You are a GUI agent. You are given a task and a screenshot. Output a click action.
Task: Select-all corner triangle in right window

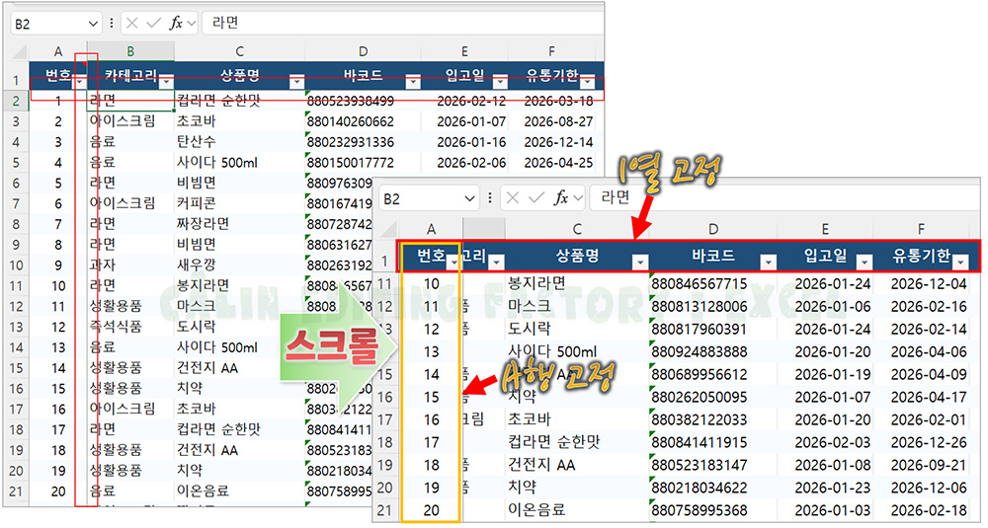pyautogui.click(x=388, y=229)
